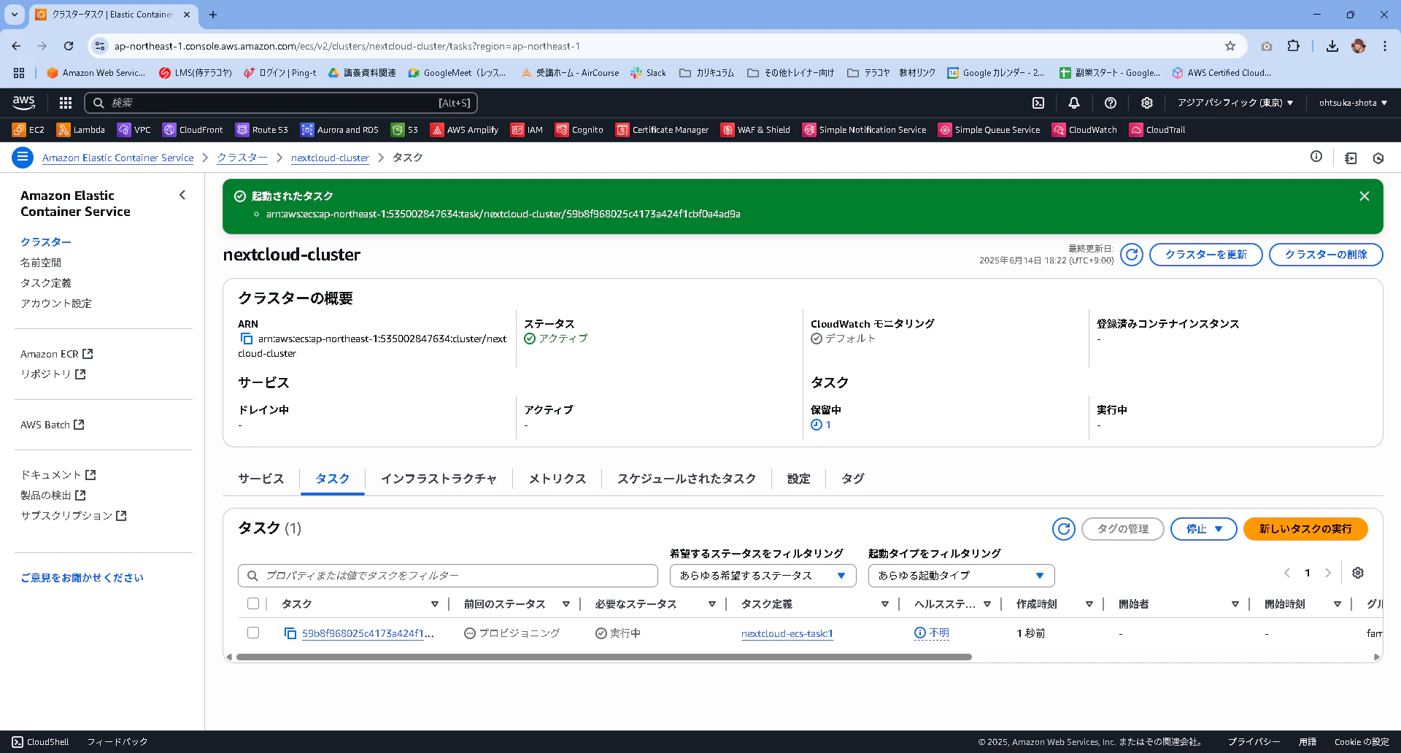1401x753 pixels.
Task: Sort by 作成時刻 column
Action: 1089,604
